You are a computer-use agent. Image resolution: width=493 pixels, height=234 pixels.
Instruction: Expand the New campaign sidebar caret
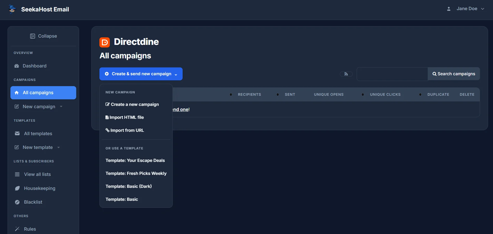pyautogui.click(x=61, y=106)
